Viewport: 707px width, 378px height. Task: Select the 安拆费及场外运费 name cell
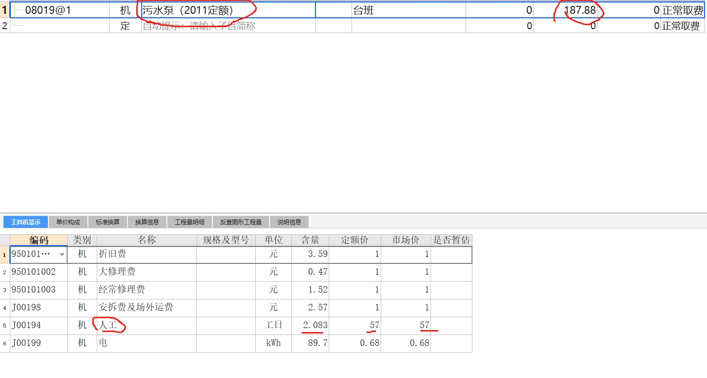(147, 308)
